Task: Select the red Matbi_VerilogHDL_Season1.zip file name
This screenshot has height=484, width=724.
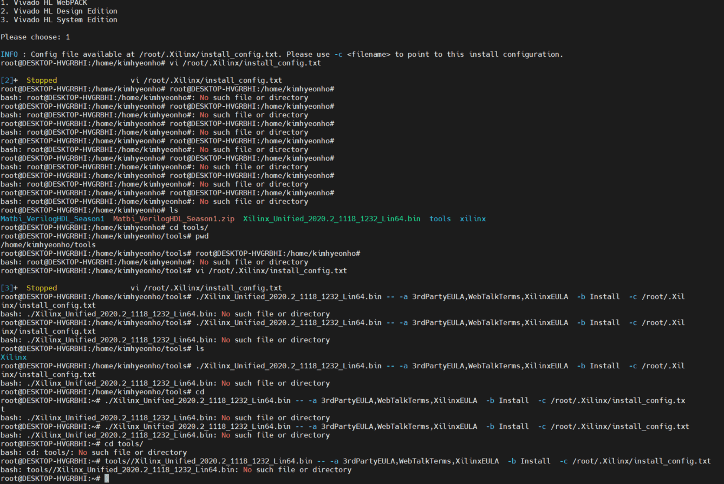Action: (174, 218)
